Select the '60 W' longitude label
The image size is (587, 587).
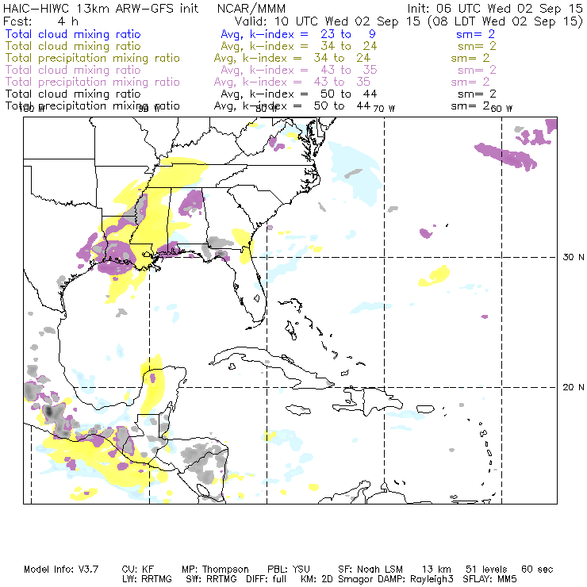(x=501, y=109)
